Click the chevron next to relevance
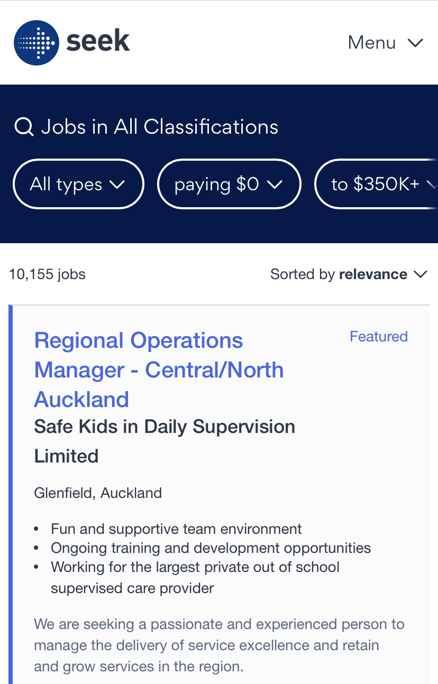 (420, 274)
